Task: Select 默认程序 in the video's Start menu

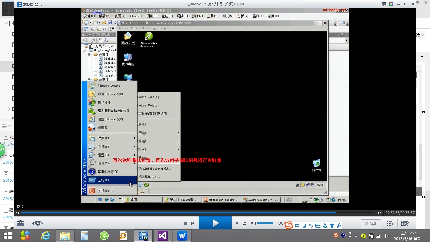Action: pyautogui.click(x=112, y=102)
